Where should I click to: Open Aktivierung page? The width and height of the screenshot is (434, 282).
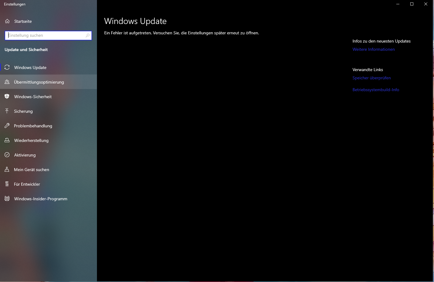pos(48,155)
